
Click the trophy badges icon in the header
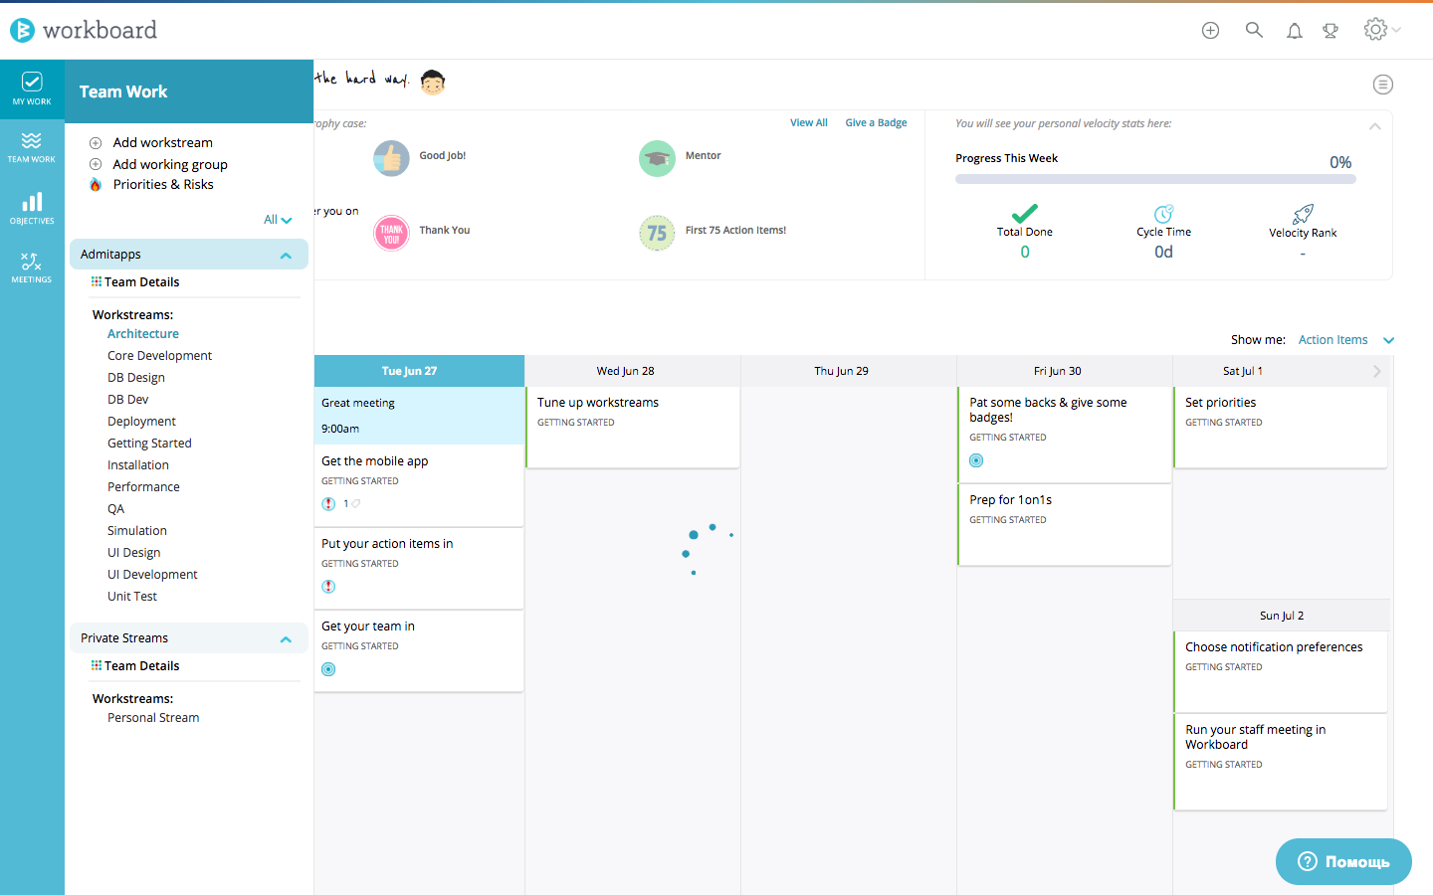[1331, 30]
